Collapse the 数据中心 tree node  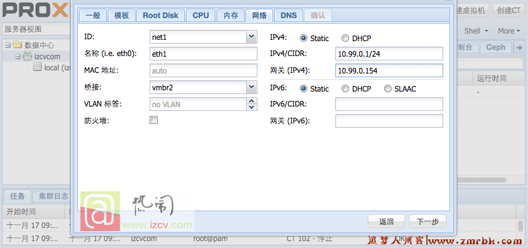click(x=8, y=45)
